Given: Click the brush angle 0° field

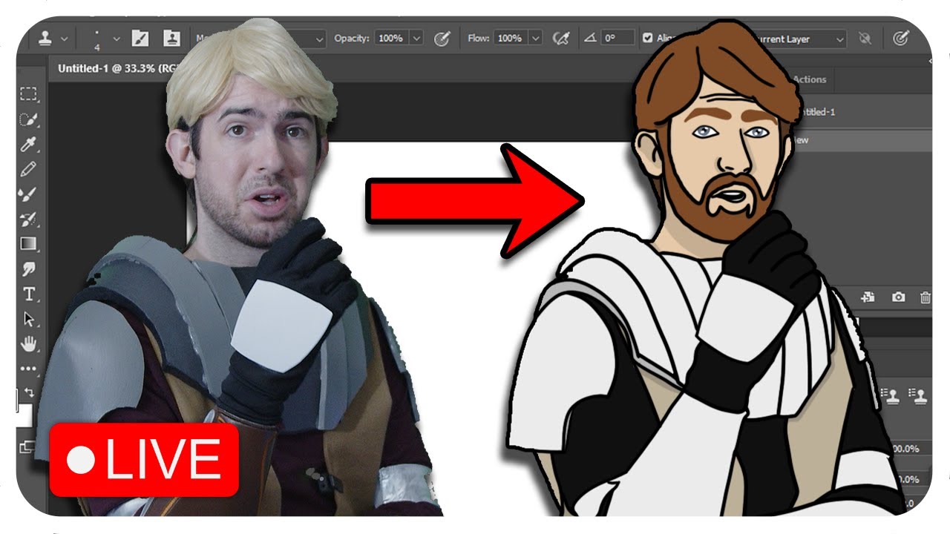Looking at the screenshot, I should 618,39.
